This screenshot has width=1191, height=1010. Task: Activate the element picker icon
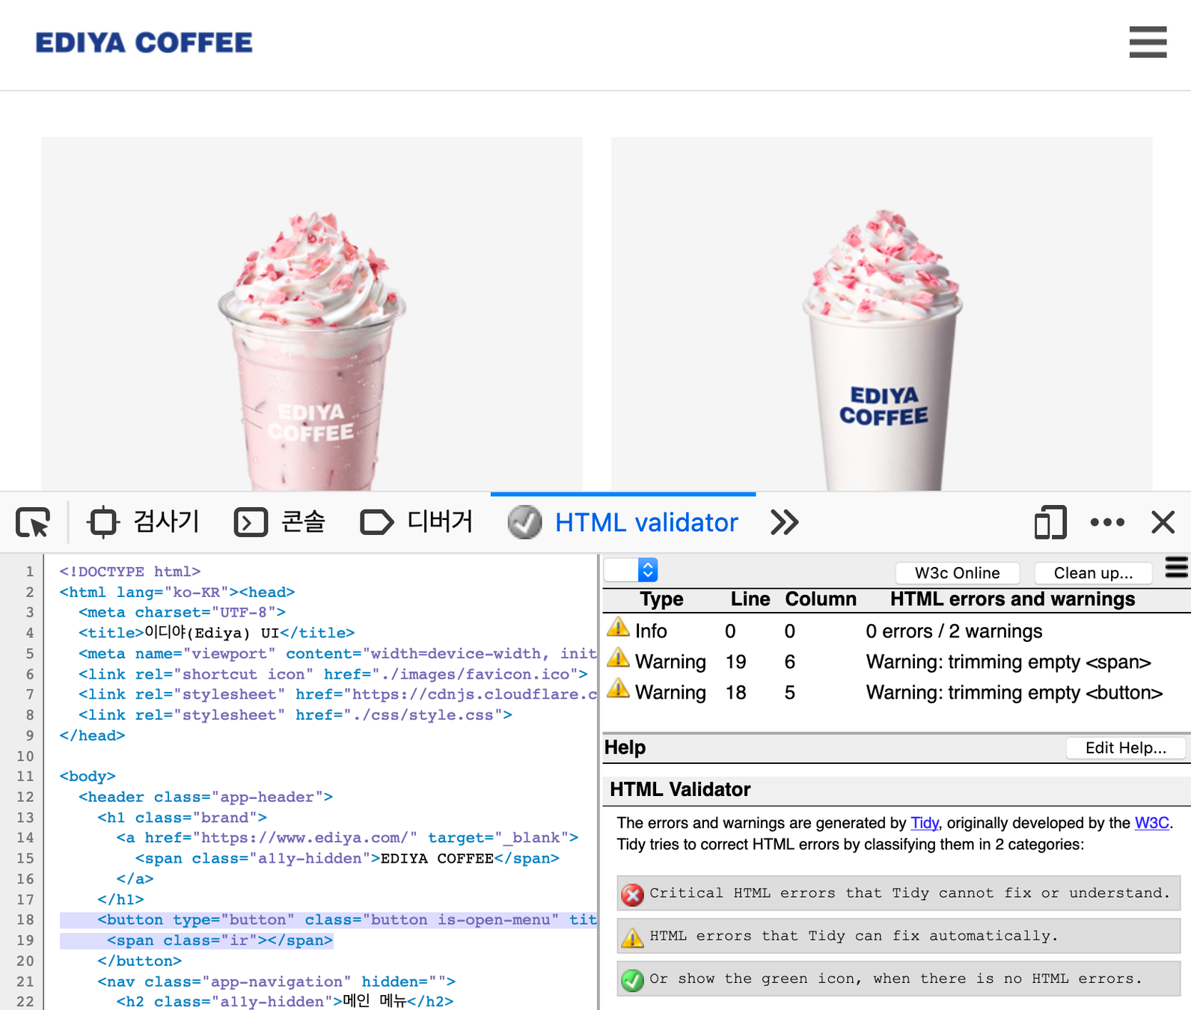[x=33, y=522]
